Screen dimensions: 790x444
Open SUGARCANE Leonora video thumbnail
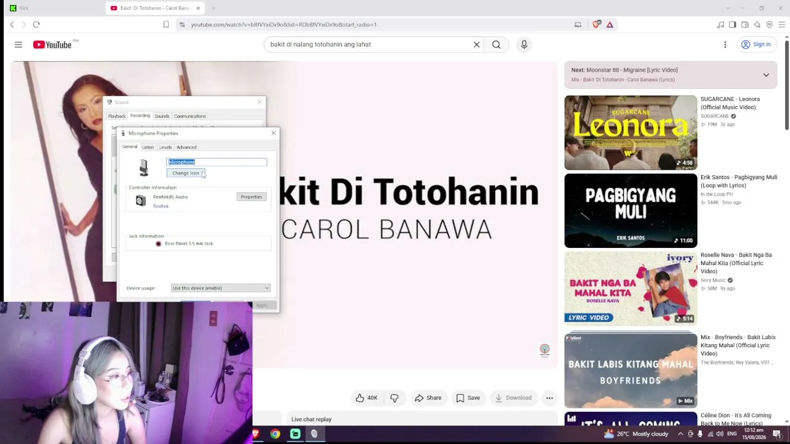click(x=631, y=133)
